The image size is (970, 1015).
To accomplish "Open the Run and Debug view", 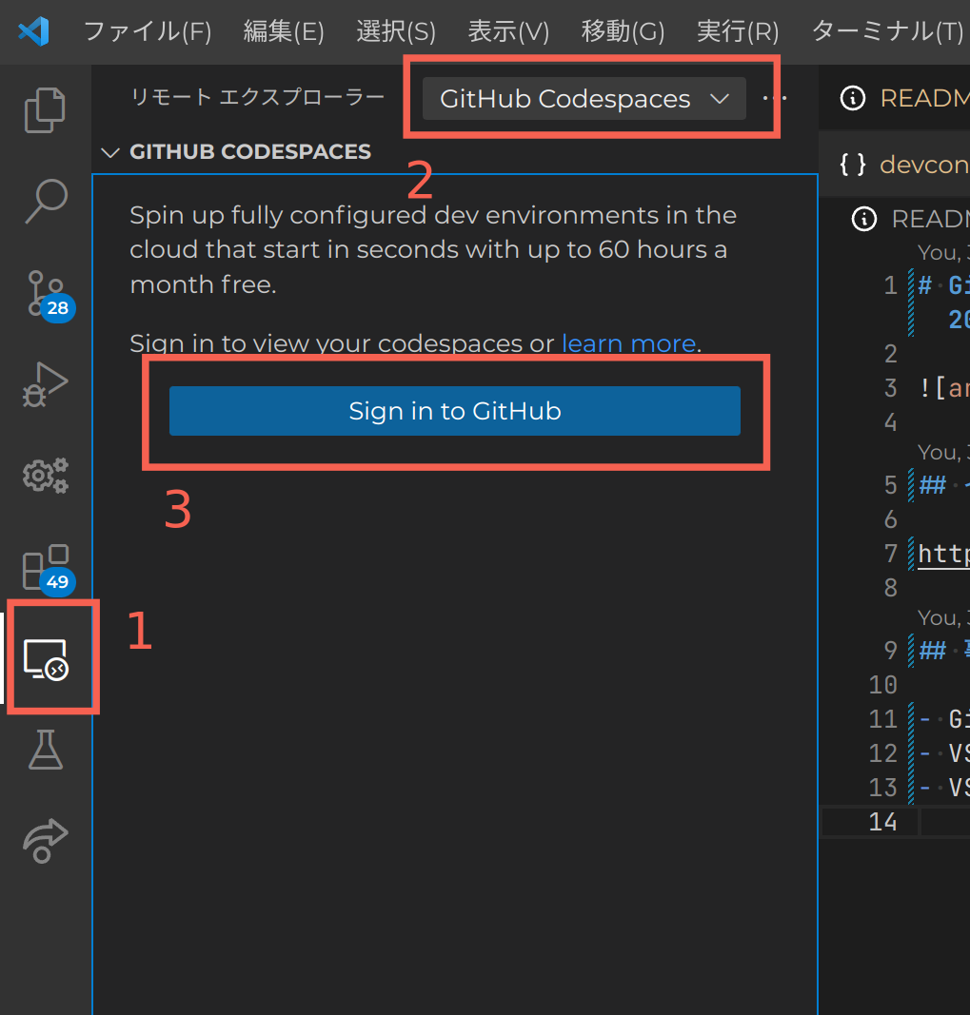I will coord(46,383).
